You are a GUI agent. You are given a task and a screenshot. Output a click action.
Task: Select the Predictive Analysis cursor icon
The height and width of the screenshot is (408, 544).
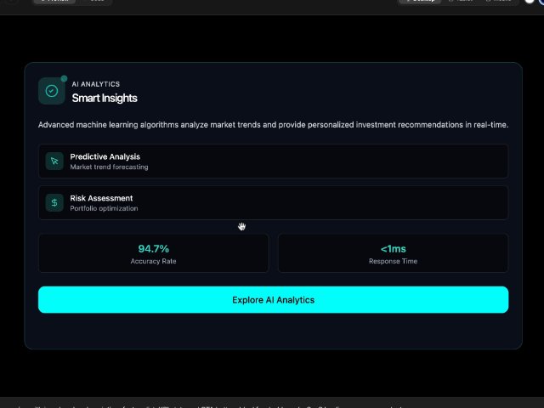click(x=54, y=161)
